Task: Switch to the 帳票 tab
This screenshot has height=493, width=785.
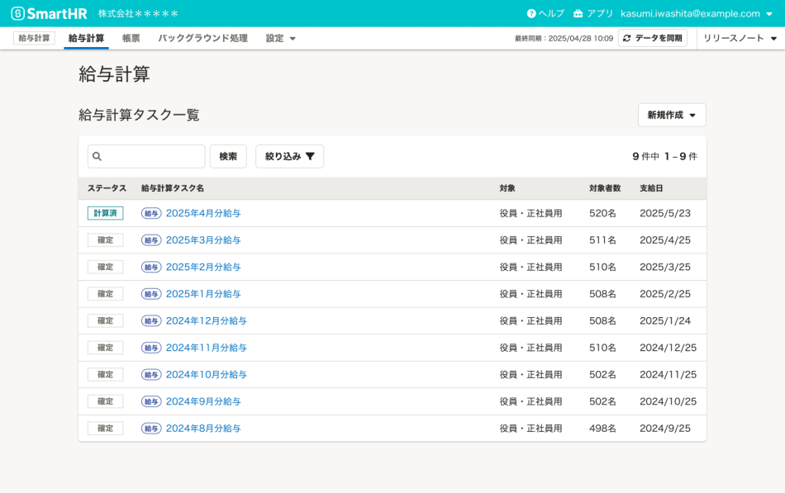Action: pyautogui.click(x=131, y=38)
